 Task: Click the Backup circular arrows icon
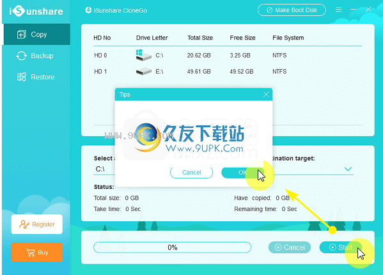point(22,56)
